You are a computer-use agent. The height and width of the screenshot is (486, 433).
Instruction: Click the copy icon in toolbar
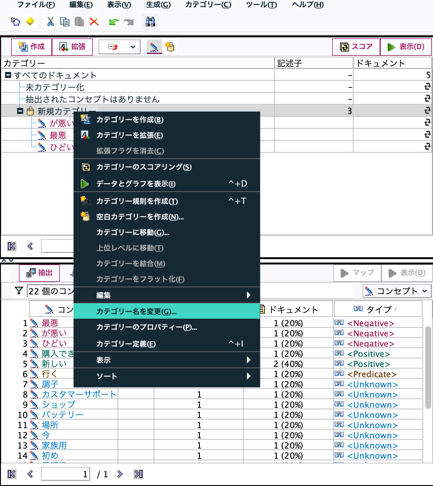coord(65,22)
